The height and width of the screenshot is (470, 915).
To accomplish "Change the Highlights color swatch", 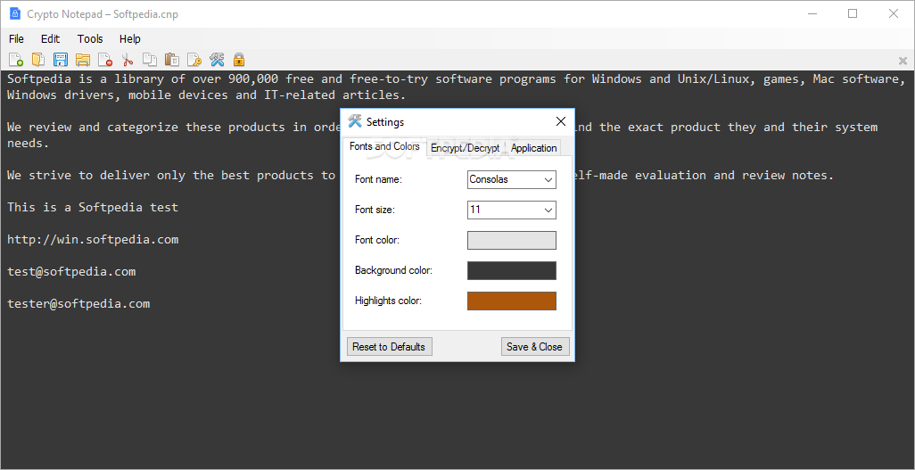I will point(512,301).
